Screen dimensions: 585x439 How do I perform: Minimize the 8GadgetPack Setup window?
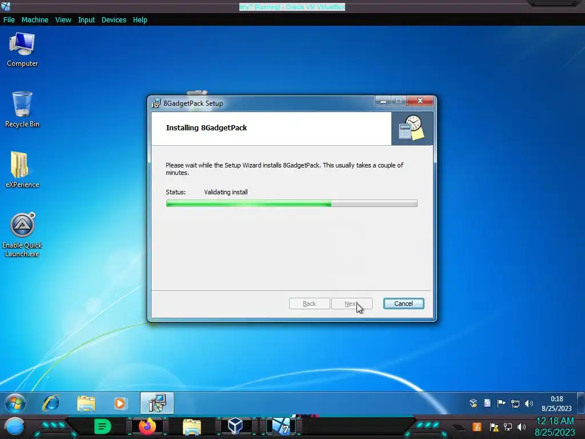coord(383,101)
